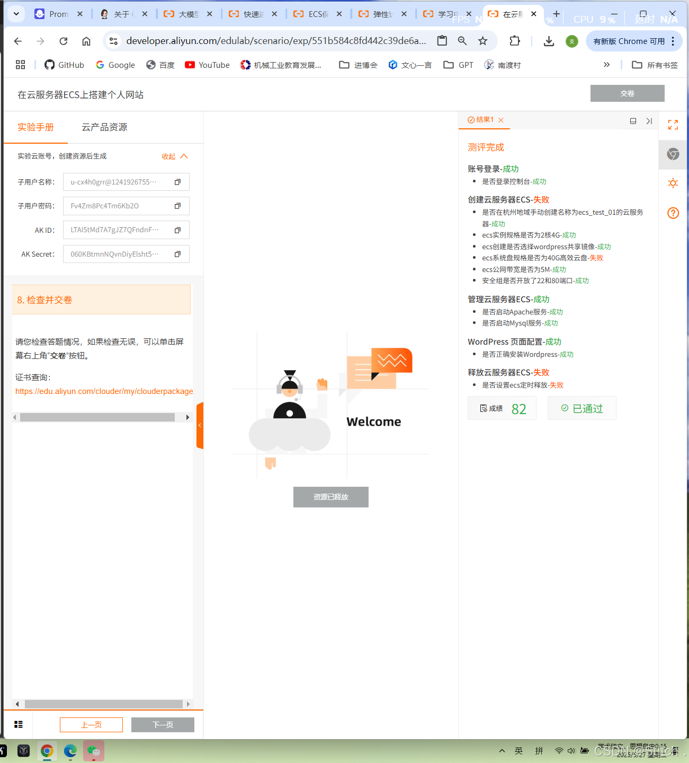Click the fullscreen expand icon on the right sidebar
Screen dimensions: 689x763
click(x=673, y=125)
